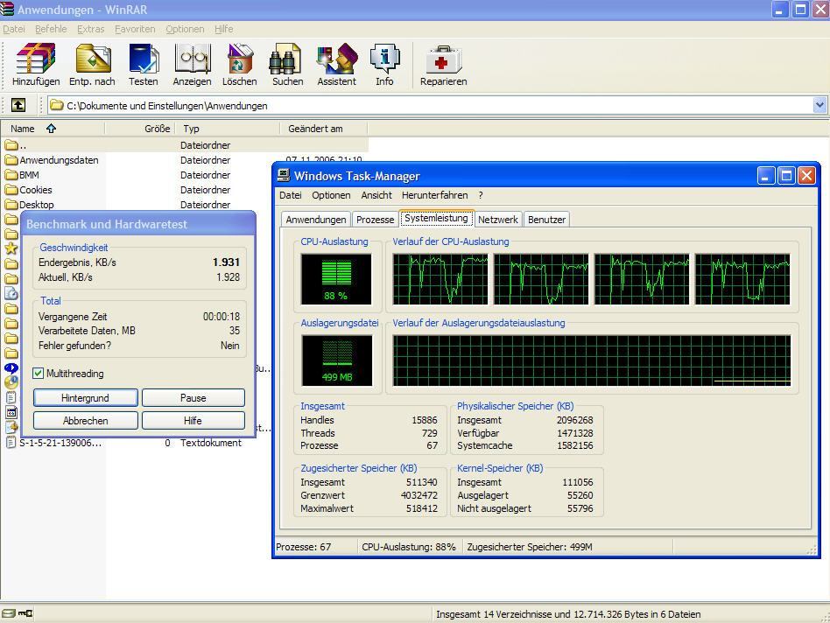Click the star Favorites folder icon in file list

point(11,248)
